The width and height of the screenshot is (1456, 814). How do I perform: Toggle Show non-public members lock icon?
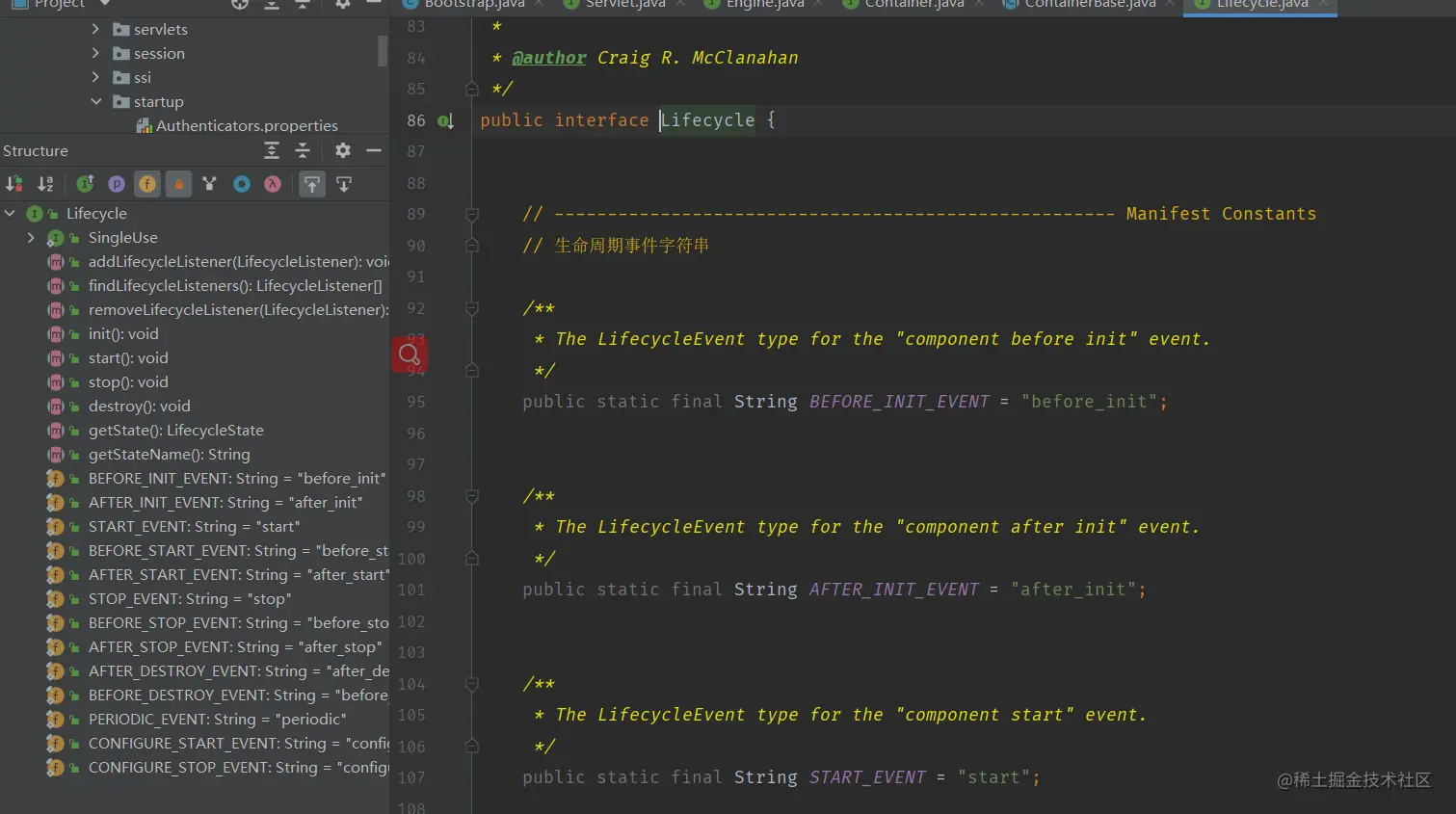pyautogui.click(x=178, y=184)
